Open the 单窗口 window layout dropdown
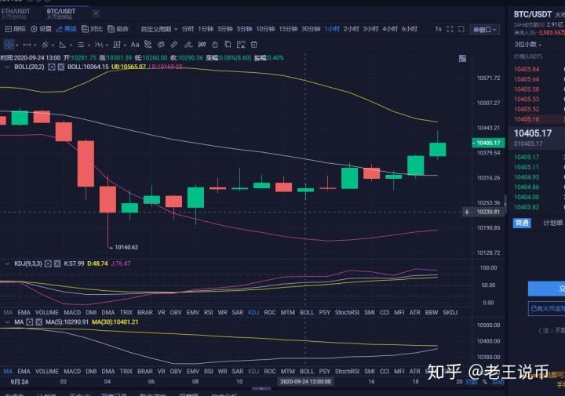 [485, 30]
